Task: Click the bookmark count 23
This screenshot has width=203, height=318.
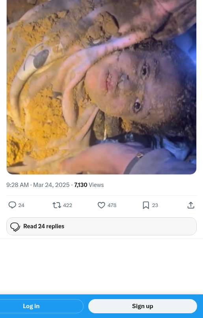Action: (x=155, y=205)
